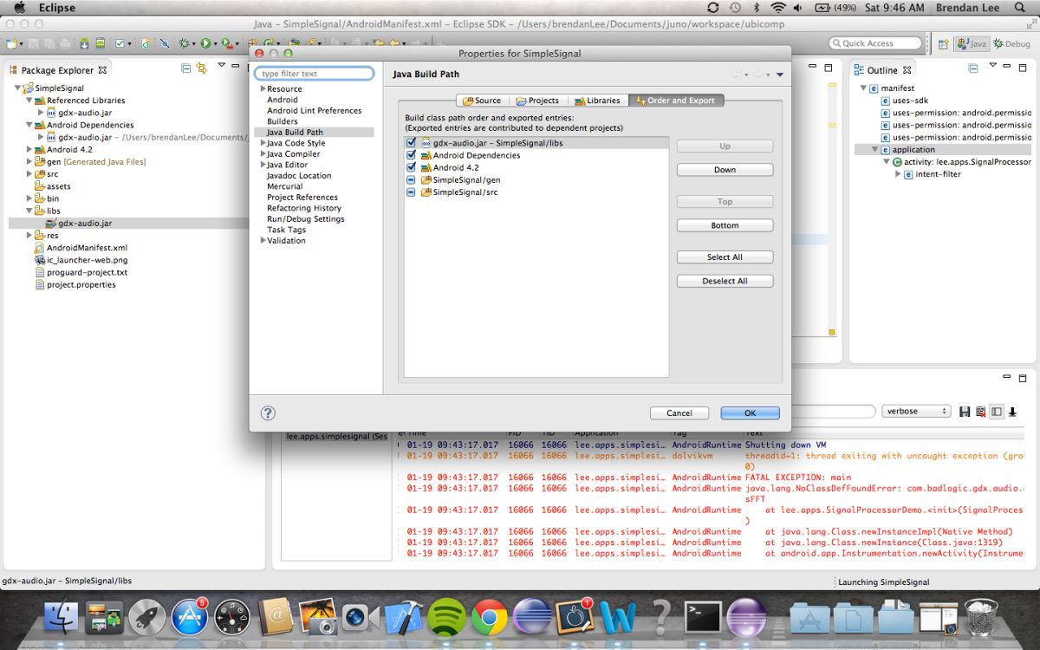Click the clear log icon in LogCat

[980, 412]
